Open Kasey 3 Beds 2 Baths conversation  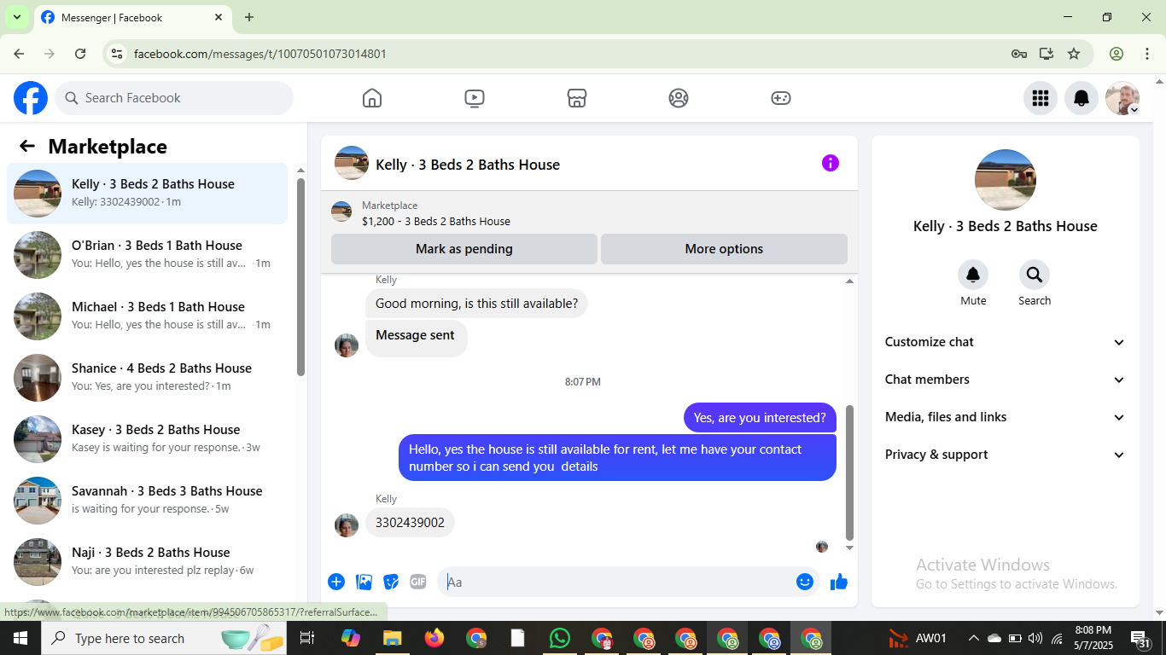point(148,439)
